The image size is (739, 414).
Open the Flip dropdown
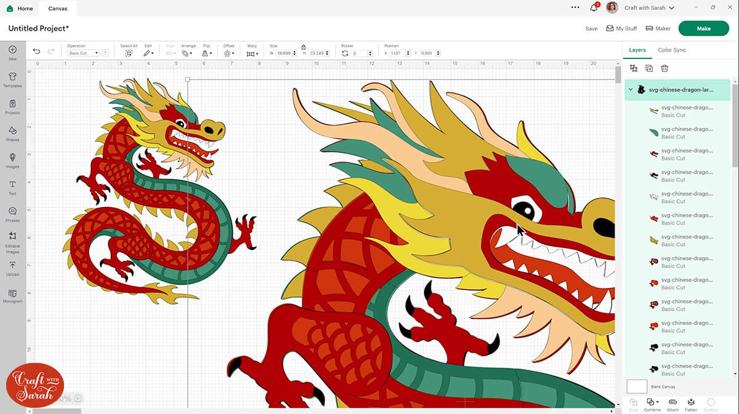[x=206, y=54]
